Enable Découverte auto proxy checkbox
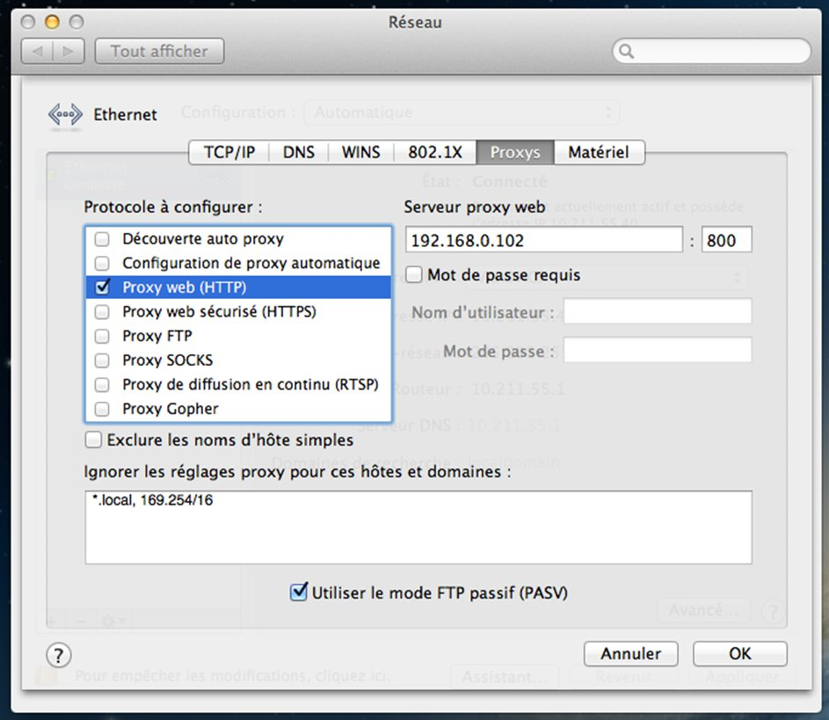Viewport: 829px width, 720px height. 102,239
